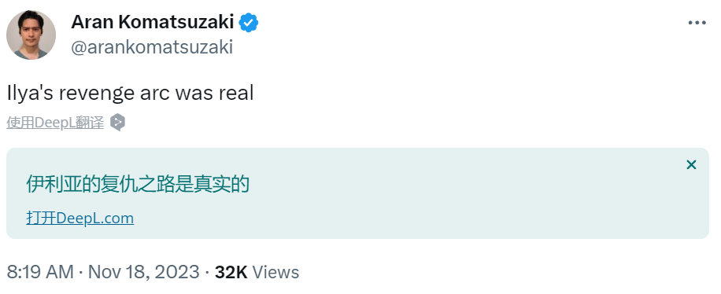
Task: Click the 8:19 AM timestamp
Action: [x=40, y=272]
